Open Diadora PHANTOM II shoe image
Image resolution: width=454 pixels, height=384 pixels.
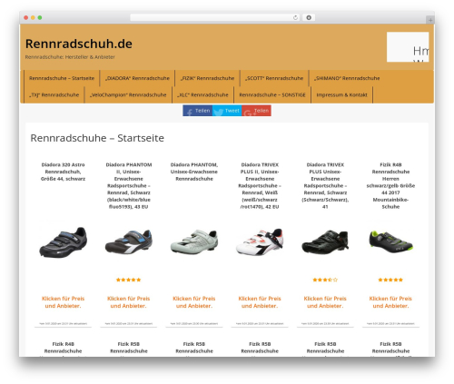(129, 242)
